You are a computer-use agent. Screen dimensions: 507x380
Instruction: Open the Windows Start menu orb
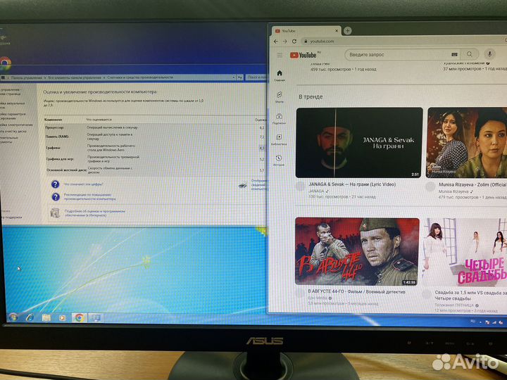coord(13,317)
